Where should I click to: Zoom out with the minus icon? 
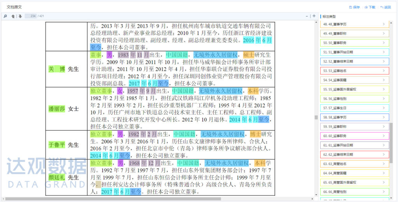tap(307, 16)
